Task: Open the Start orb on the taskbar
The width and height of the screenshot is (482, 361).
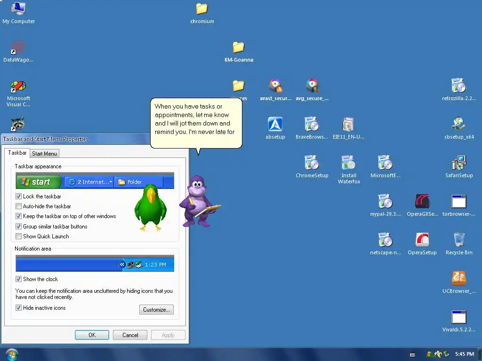Action: click(x=12, y=354)
